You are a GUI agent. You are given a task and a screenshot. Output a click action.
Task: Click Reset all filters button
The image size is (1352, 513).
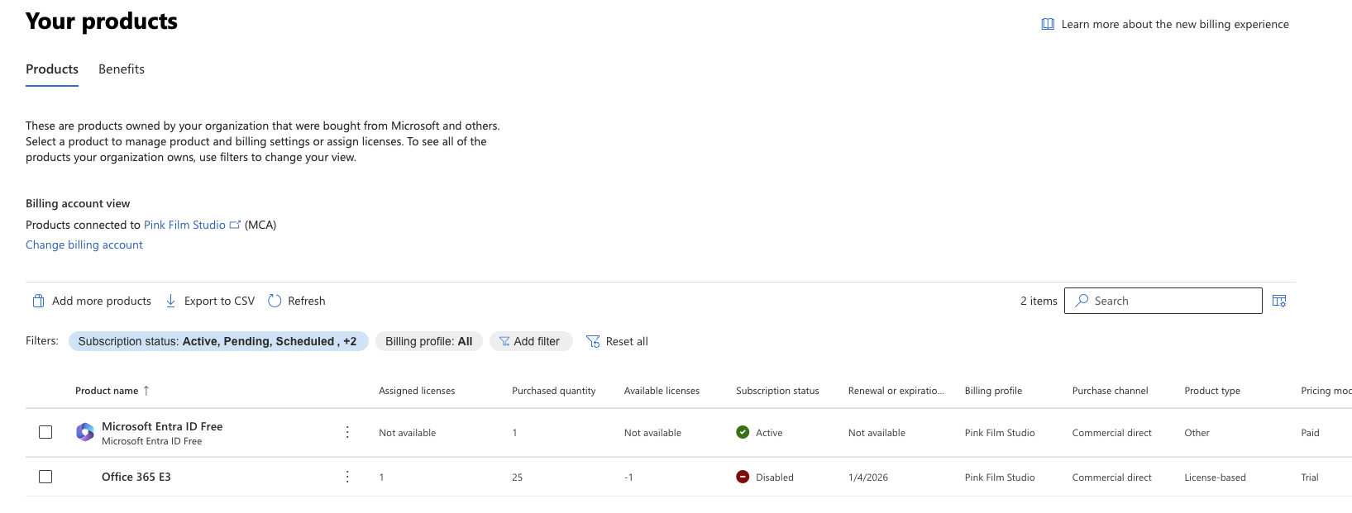pos(617,341)
